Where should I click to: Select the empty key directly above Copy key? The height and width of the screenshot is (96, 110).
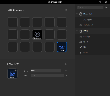62,35
